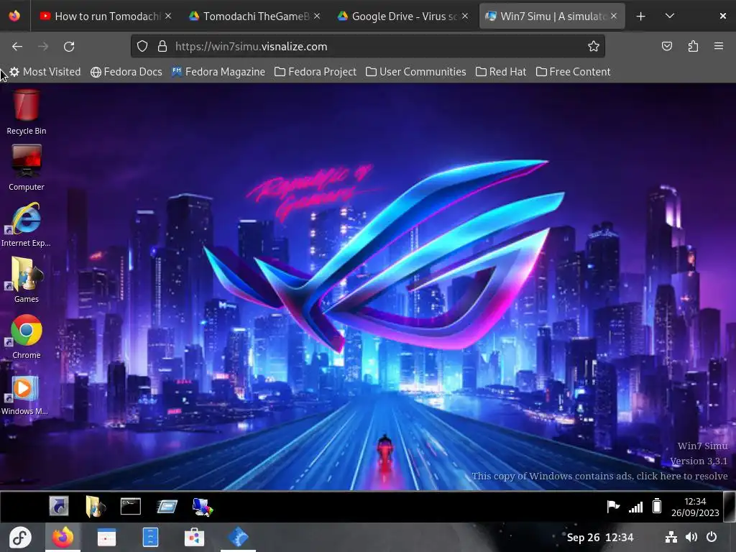Click the Run dialog icon in Win7 taskbar
This screenshot has height=552, width=736.
[167, 507]
